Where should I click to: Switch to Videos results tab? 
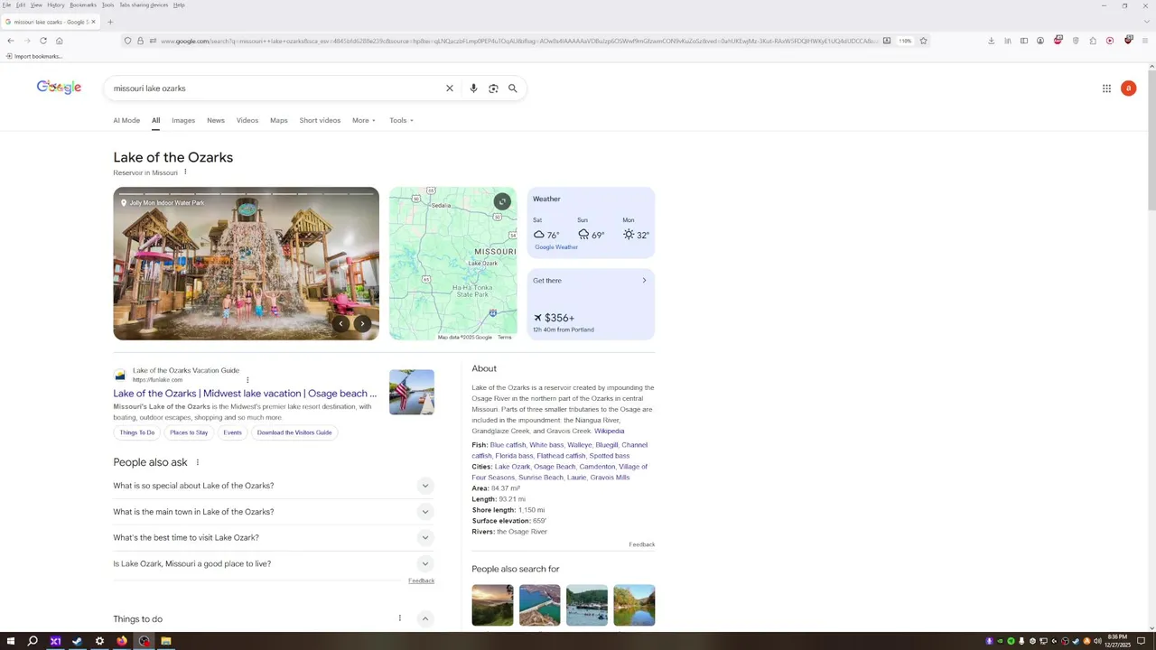247,120
